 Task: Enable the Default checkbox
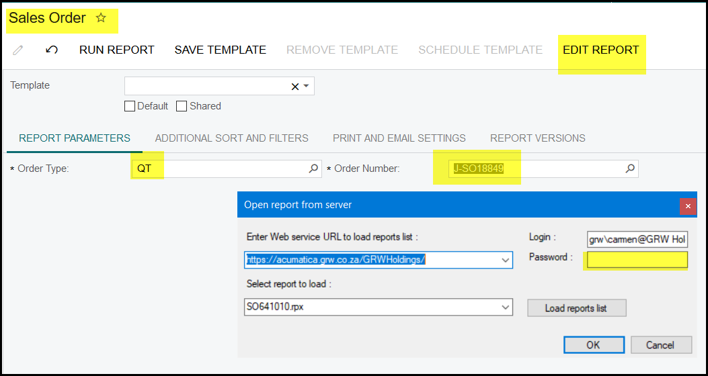coord(130,106)
